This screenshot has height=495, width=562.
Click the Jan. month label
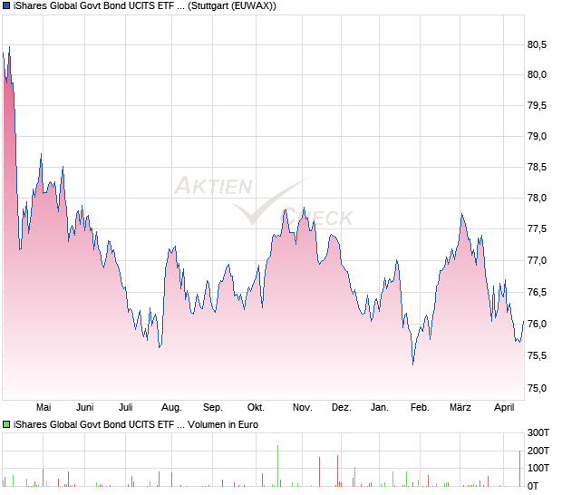pyautogui.click(x=380, y=408)
